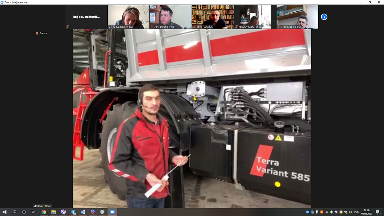The width and height of the screenshot is (384, 216).
Task: Open Google Chrome from the taskbar
Action: [44, 212]
